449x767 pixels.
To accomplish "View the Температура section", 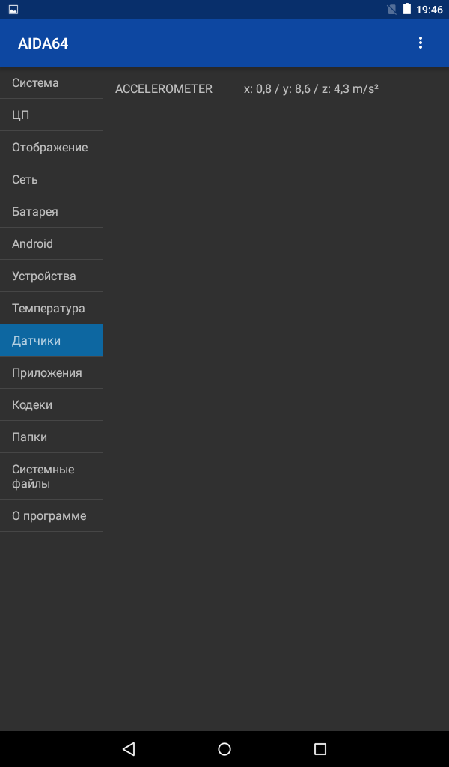I will [52, 308].
